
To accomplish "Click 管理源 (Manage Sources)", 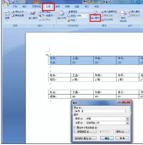I will pyautogui.click(x=73, y=12).
